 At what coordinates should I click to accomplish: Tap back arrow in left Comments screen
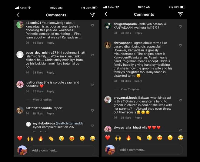(x=18, y=15)
